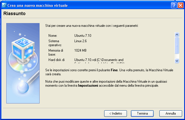Click the "Nome:" label
This screenshot has height=120, width=185.
click(x=53, y=36)
